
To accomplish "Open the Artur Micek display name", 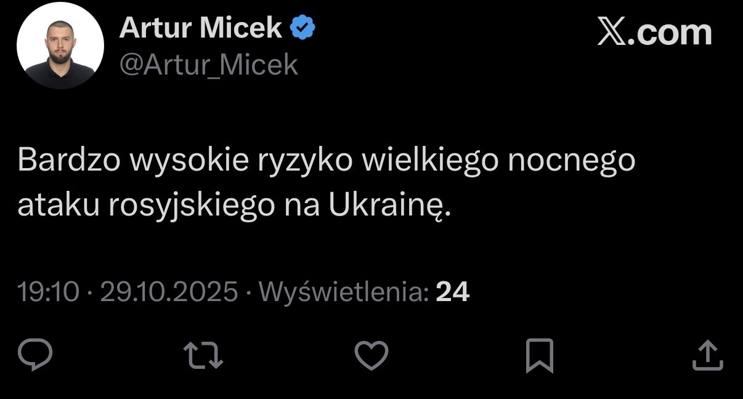I will (x=201, y=28).
